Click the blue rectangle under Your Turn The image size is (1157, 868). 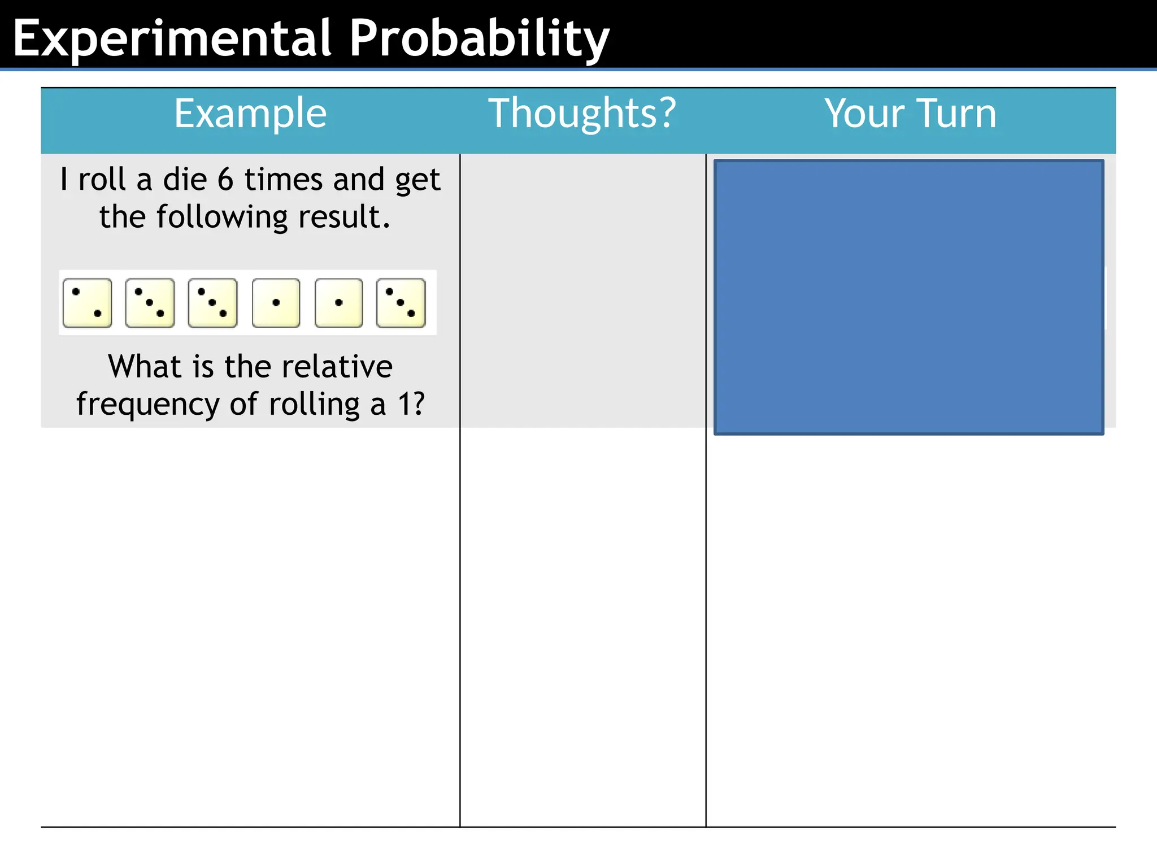point(908,297)
